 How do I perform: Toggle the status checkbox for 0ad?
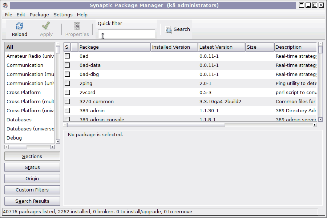(x=67, y=56)
